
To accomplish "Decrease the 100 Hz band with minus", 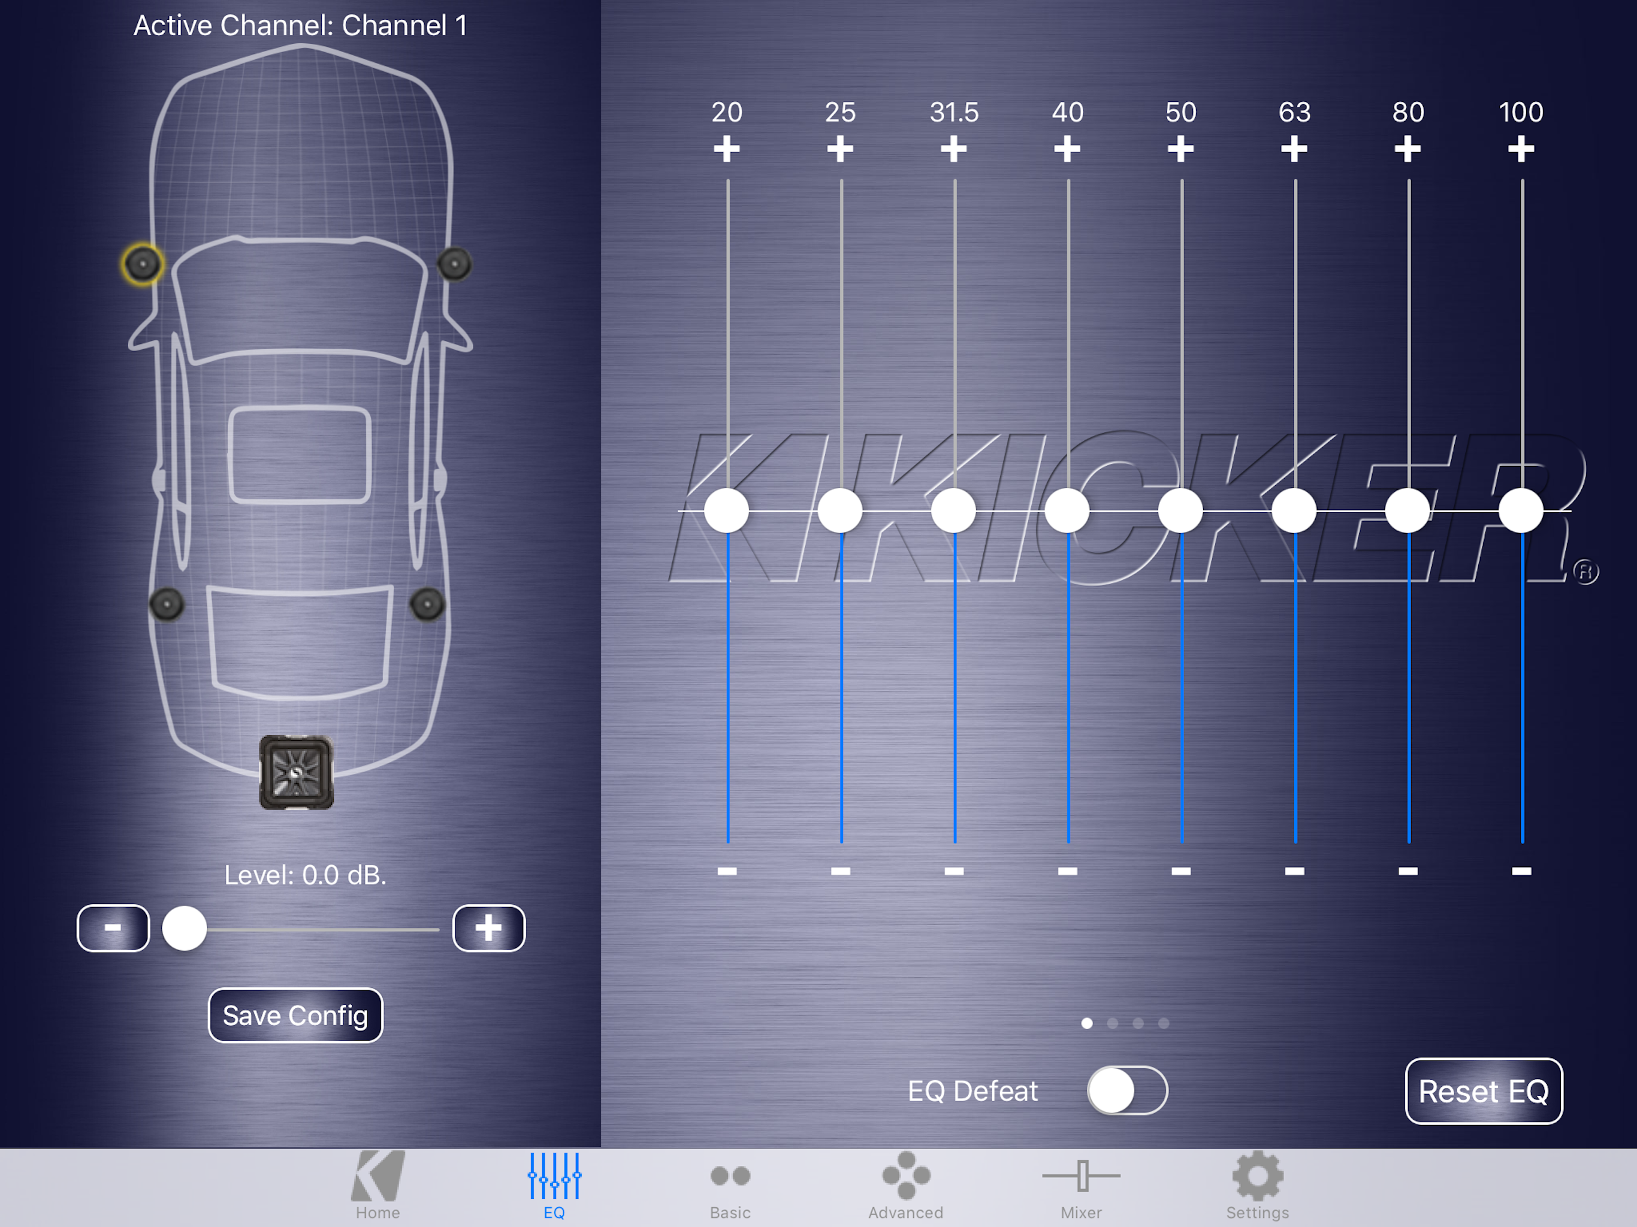I will click(x=1521, y=871).
